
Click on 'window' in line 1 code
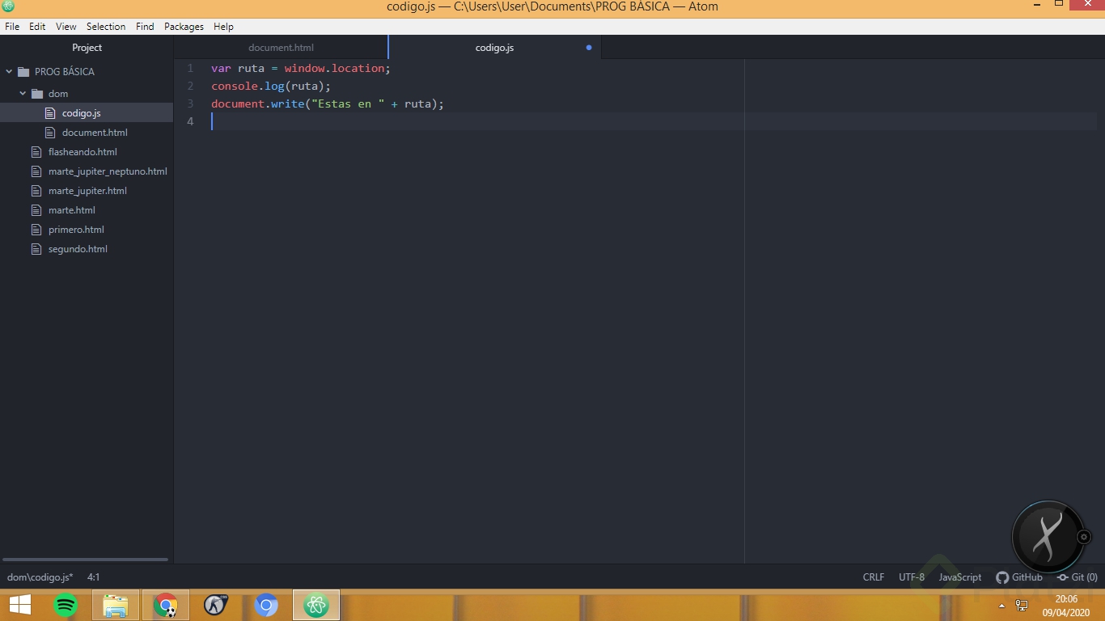304,68
